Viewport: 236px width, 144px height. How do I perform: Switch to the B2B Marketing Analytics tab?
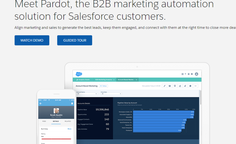[104, 80]
